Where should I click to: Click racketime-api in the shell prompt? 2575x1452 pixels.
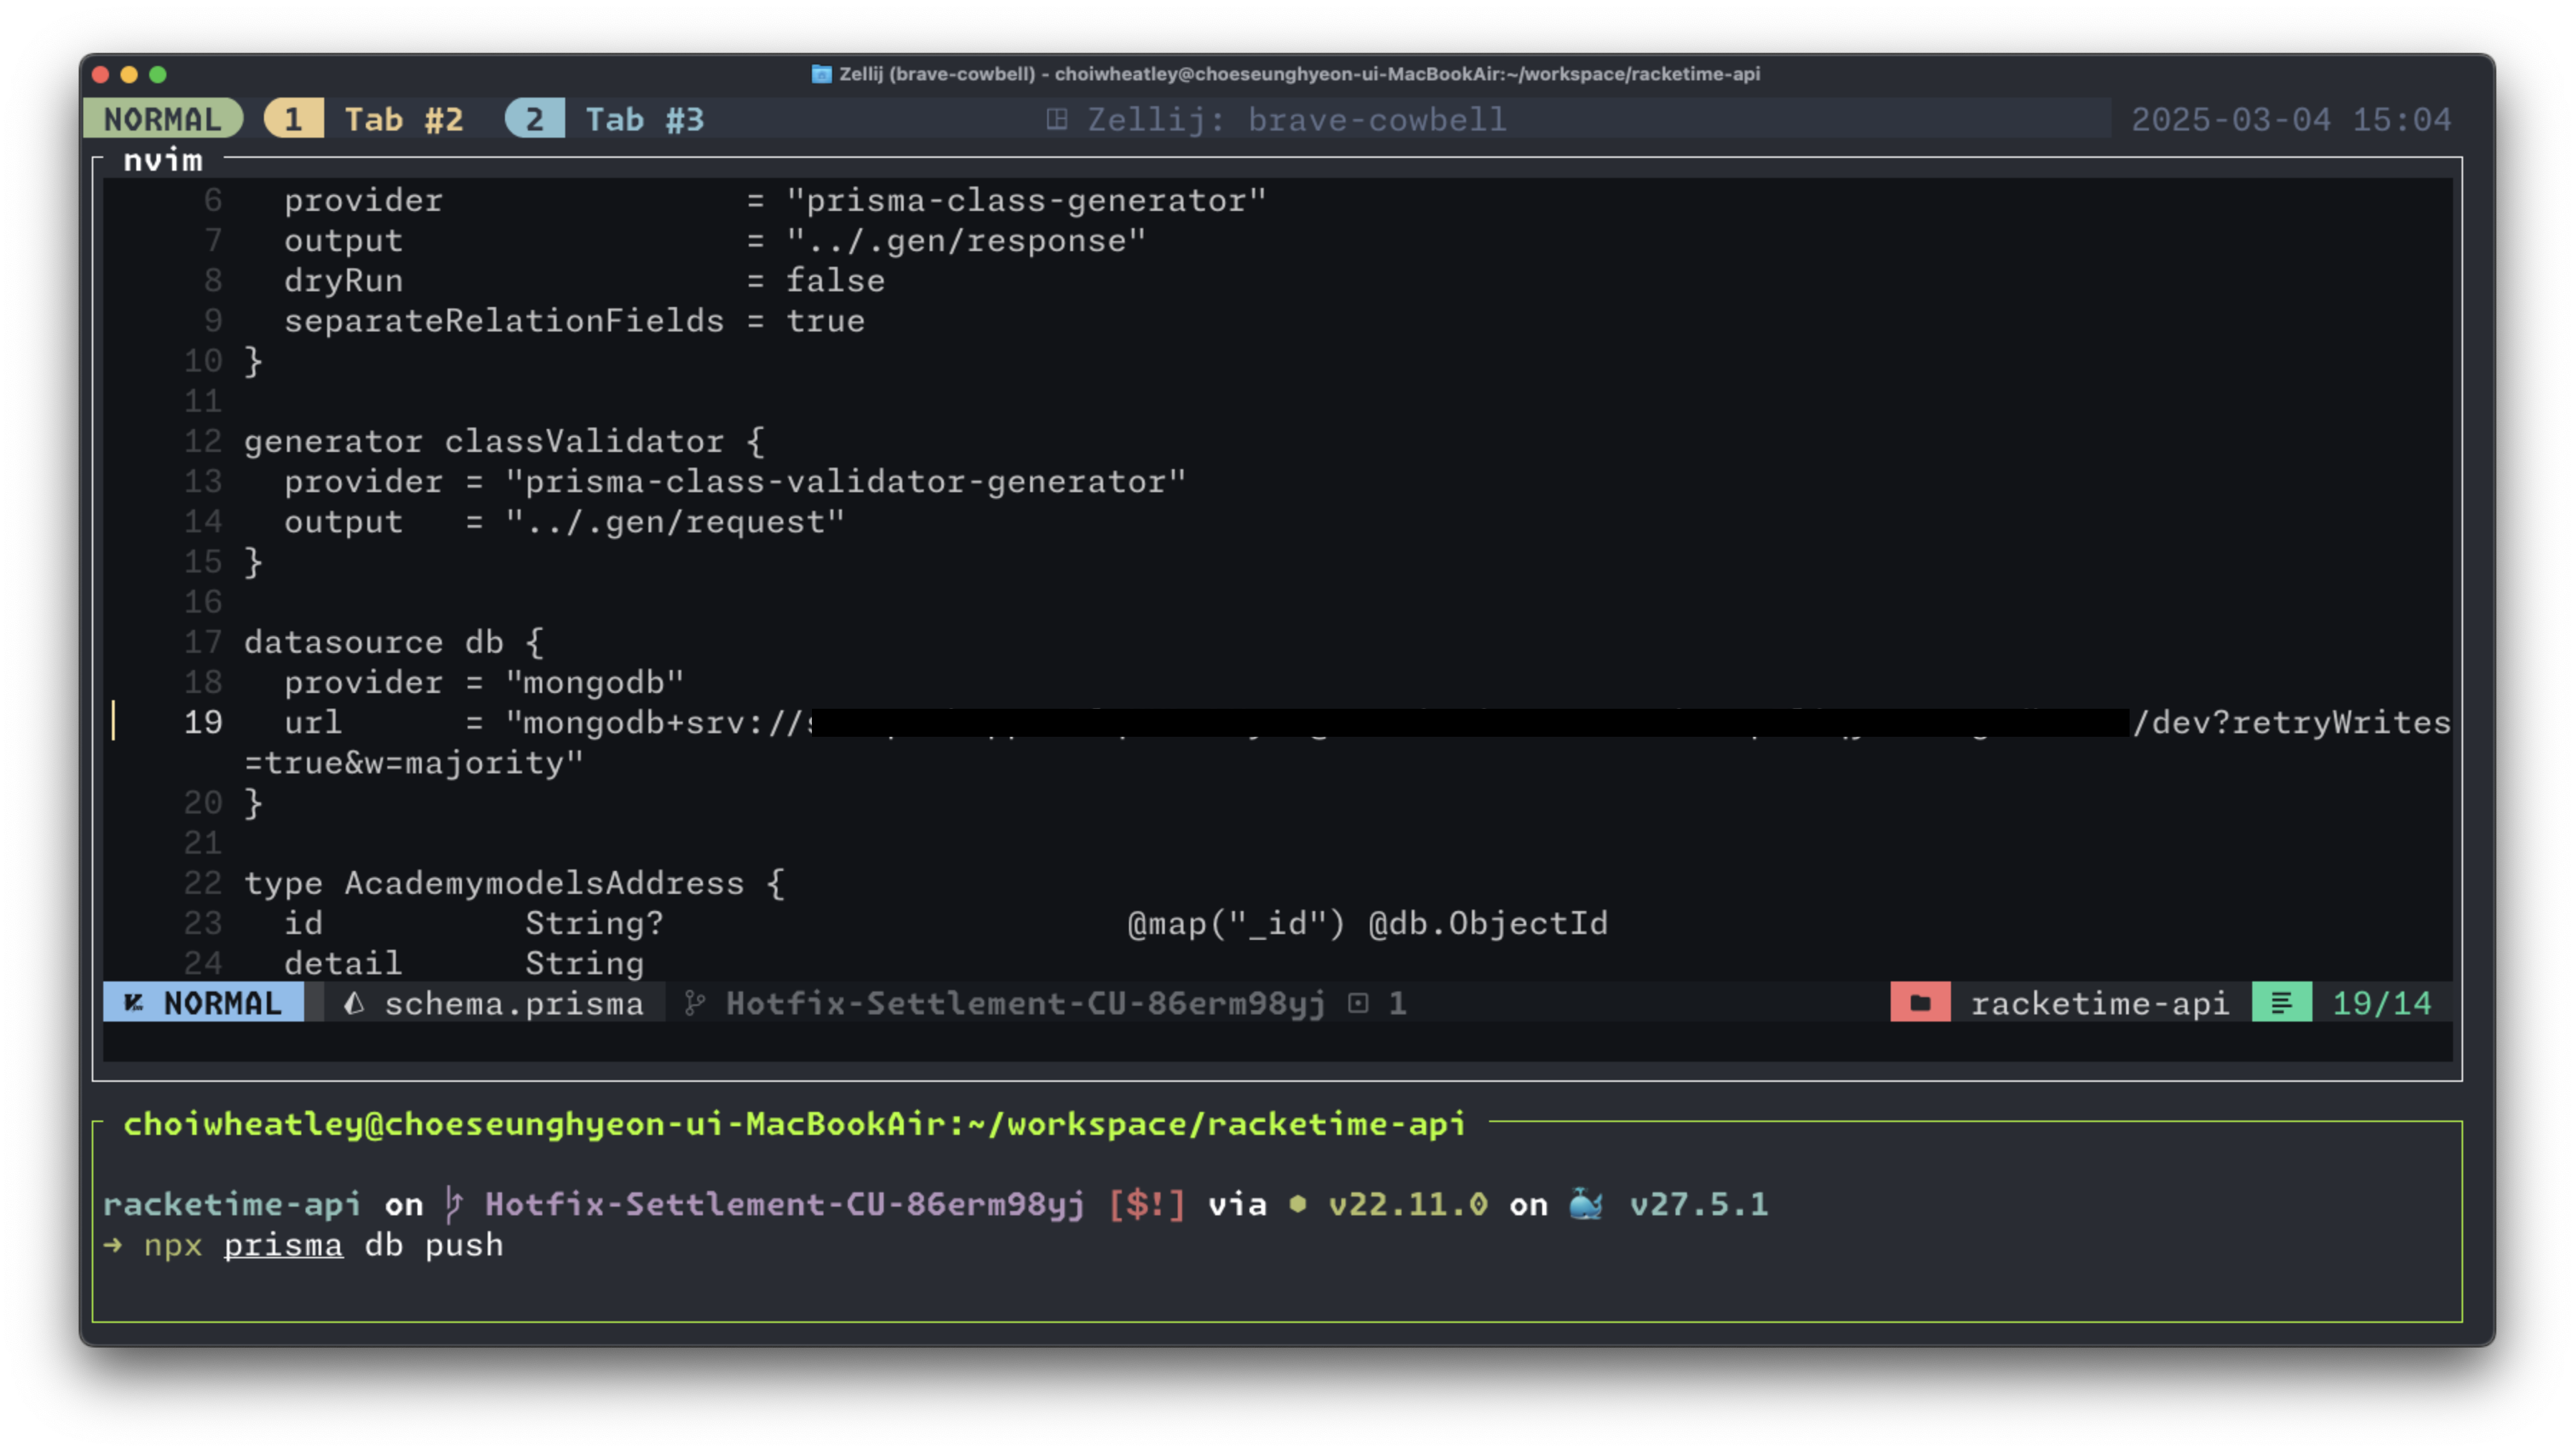[232, 1204]
